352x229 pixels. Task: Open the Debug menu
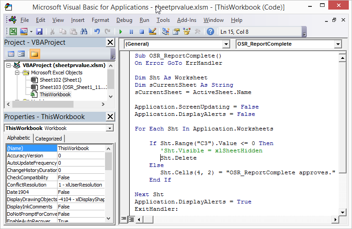pos(124,20)
